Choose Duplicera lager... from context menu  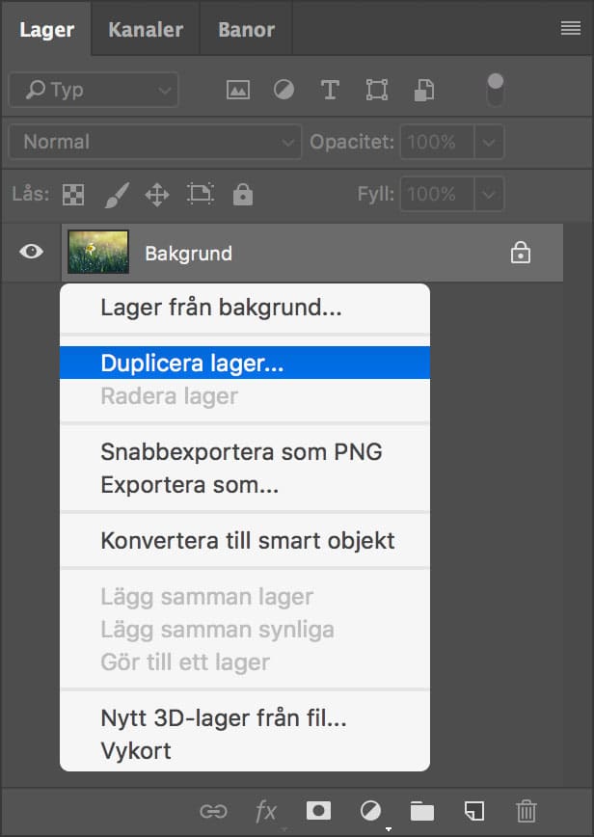245,363
